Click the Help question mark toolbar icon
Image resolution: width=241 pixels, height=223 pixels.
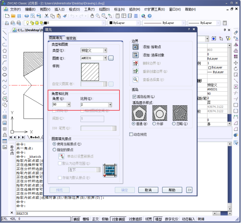click(x=150, y=16)
